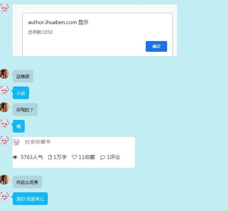Click the avatar beside the 嗯 message
This screenshot has width=228, height=211.
point(4,124)
